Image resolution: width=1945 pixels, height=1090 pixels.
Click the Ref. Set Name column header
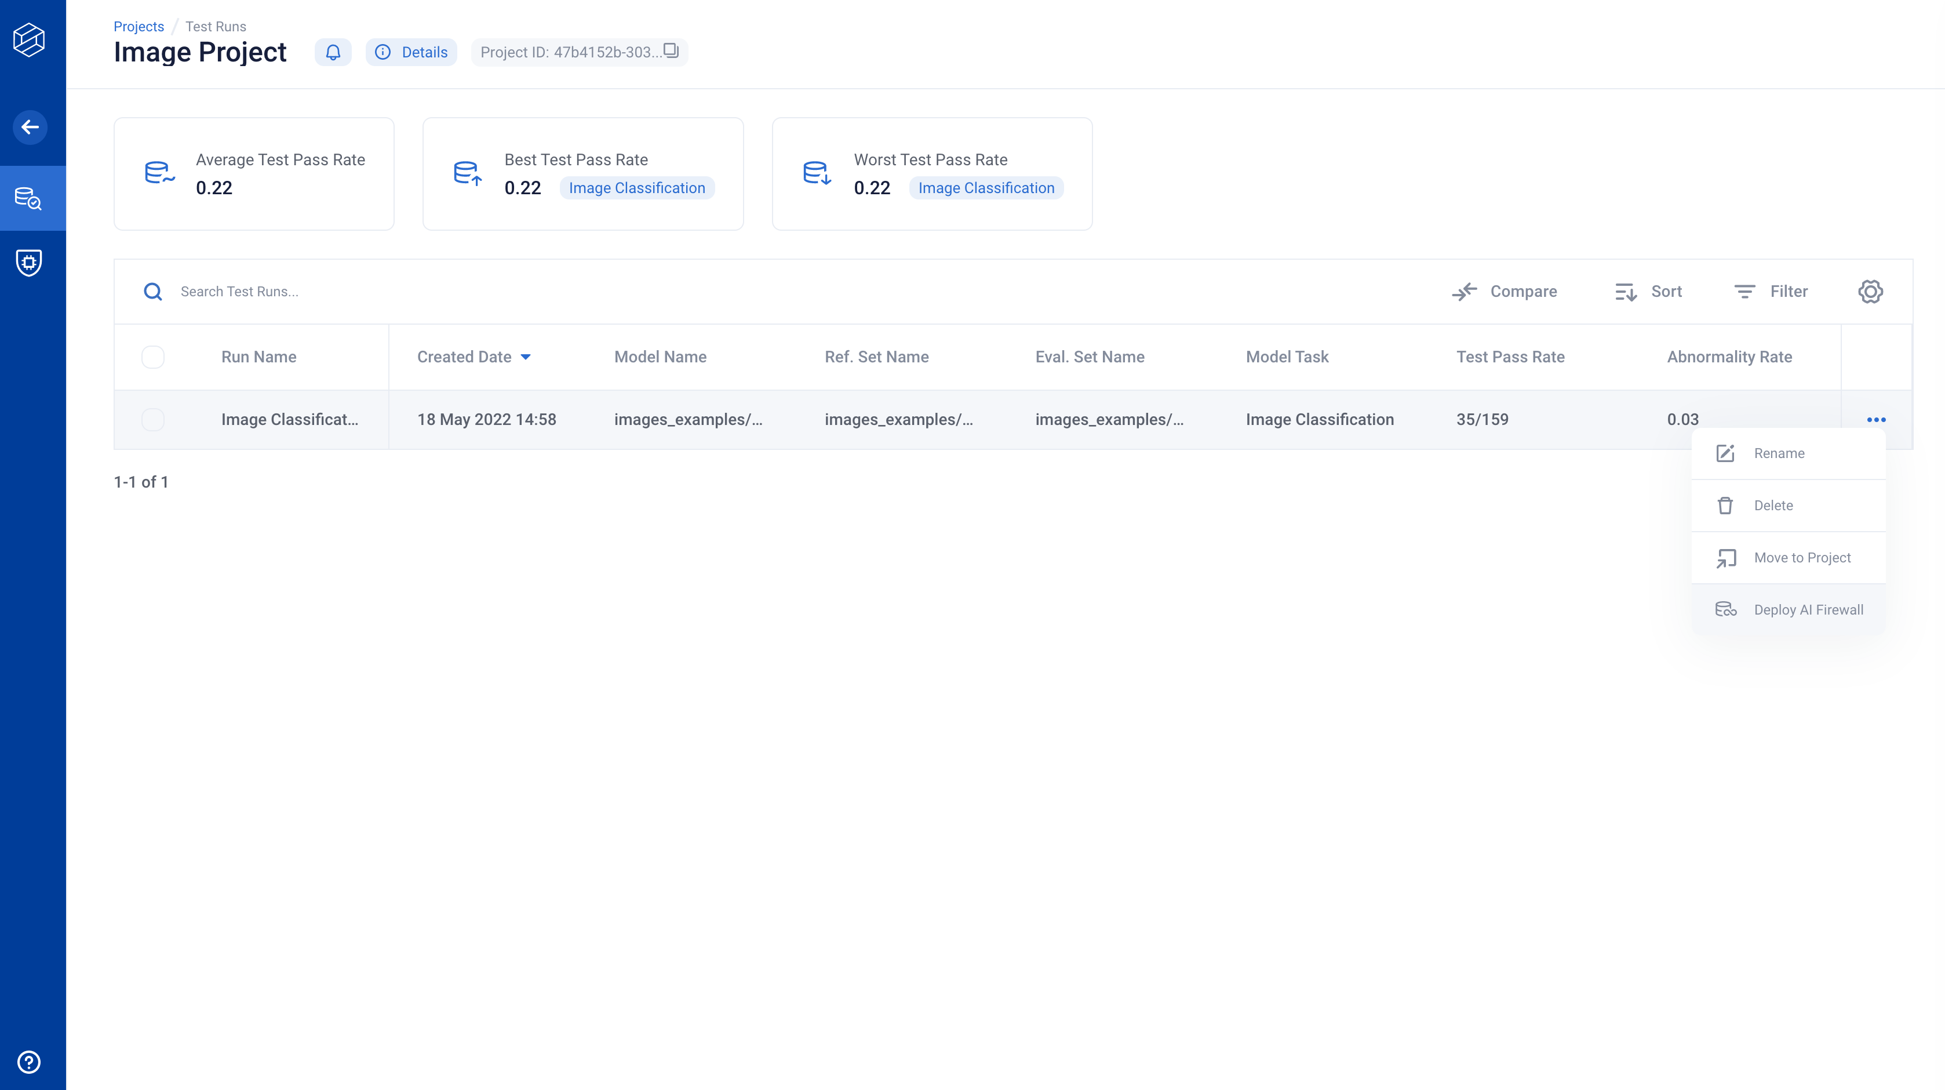coord(877,357)
